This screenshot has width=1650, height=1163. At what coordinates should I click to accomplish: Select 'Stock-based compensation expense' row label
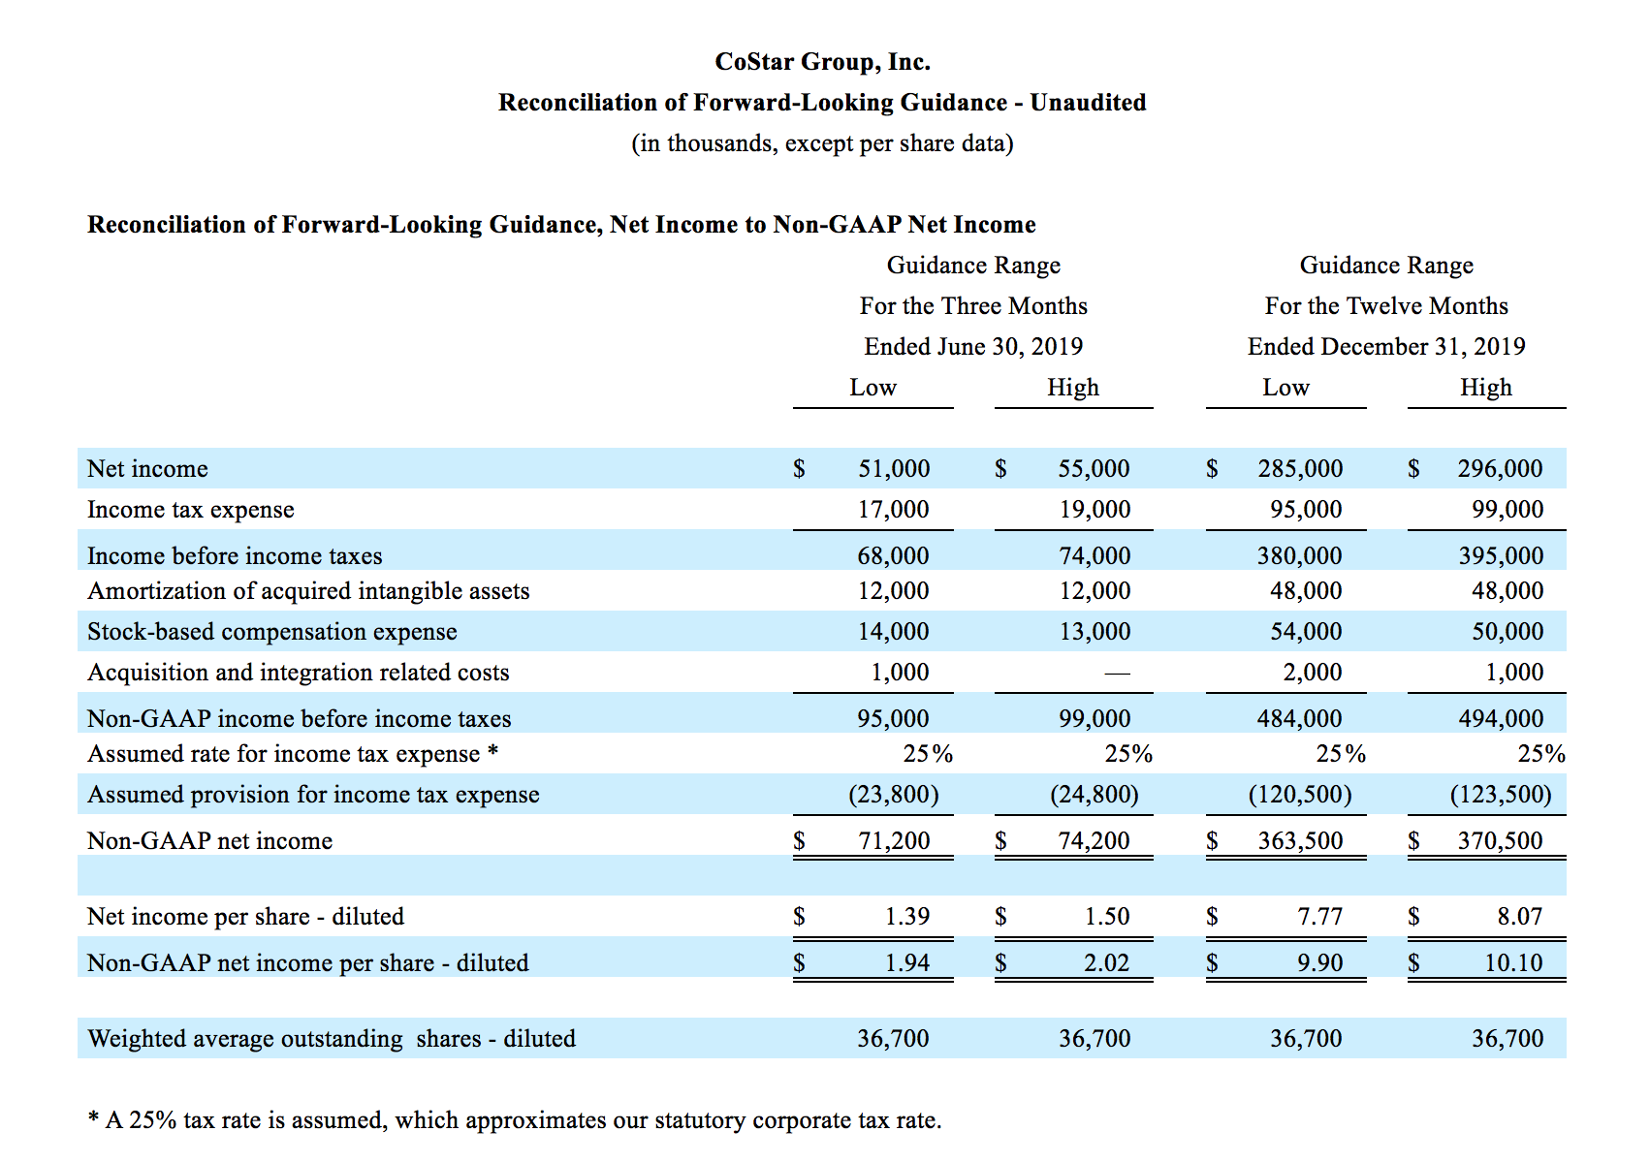(x=272, y=632)
